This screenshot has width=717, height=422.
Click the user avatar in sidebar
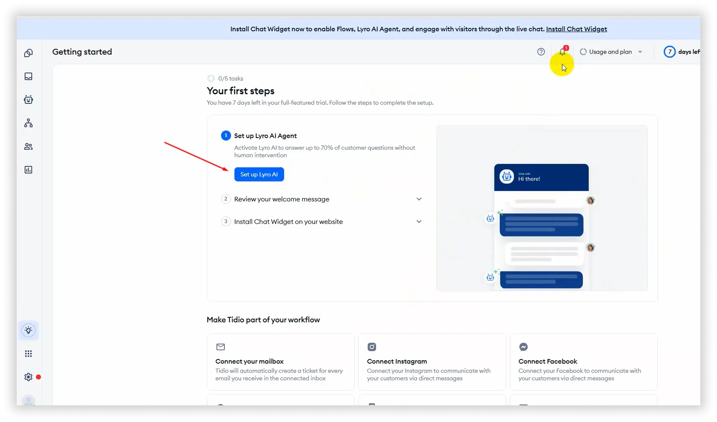28,401
